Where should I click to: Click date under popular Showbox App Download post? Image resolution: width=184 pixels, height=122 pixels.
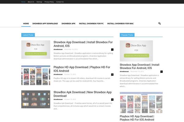tap(137, 71)
